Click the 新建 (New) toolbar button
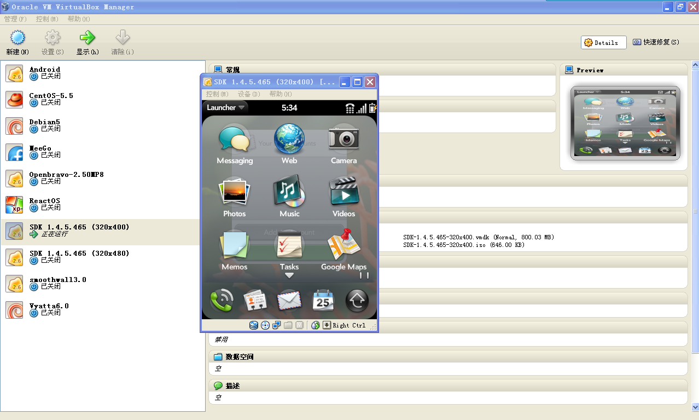The width and height of the screenshot is (699, 420). click(x=18, y=43)
